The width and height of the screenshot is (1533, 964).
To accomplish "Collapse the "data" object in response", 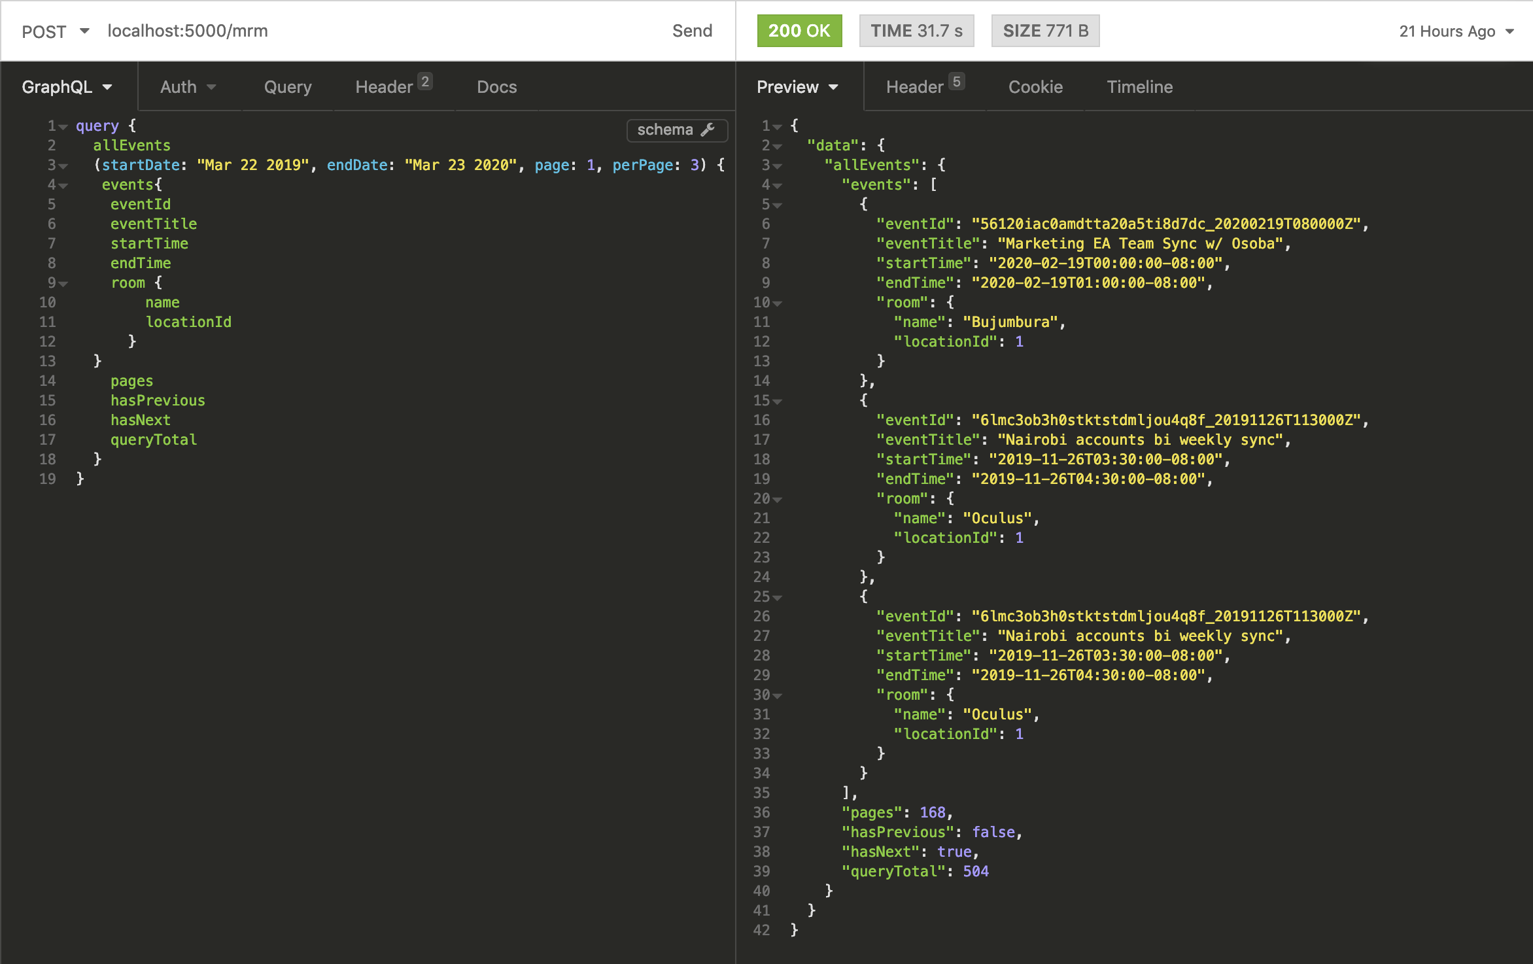I will 778,146.
